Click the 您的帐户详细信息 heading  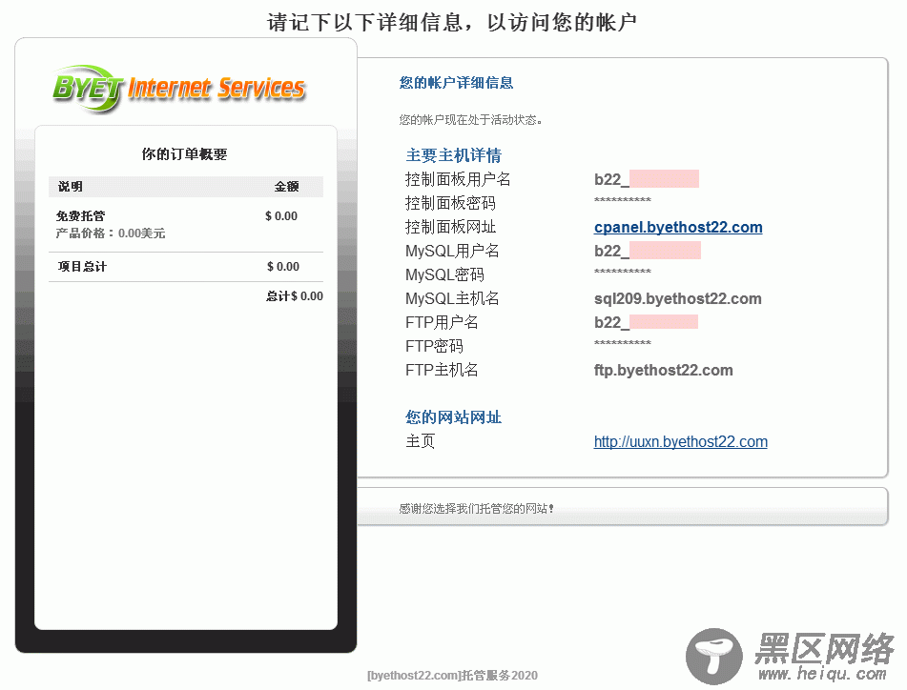tap(456, 83)
